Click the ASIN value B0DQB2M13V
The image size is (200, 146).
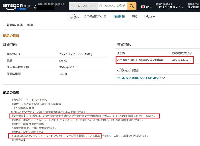[x=182, y=53]
